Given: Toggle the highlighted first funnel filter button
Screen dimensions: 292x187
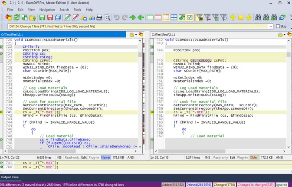Looking at the screenshot, I should tap(199, 17).
